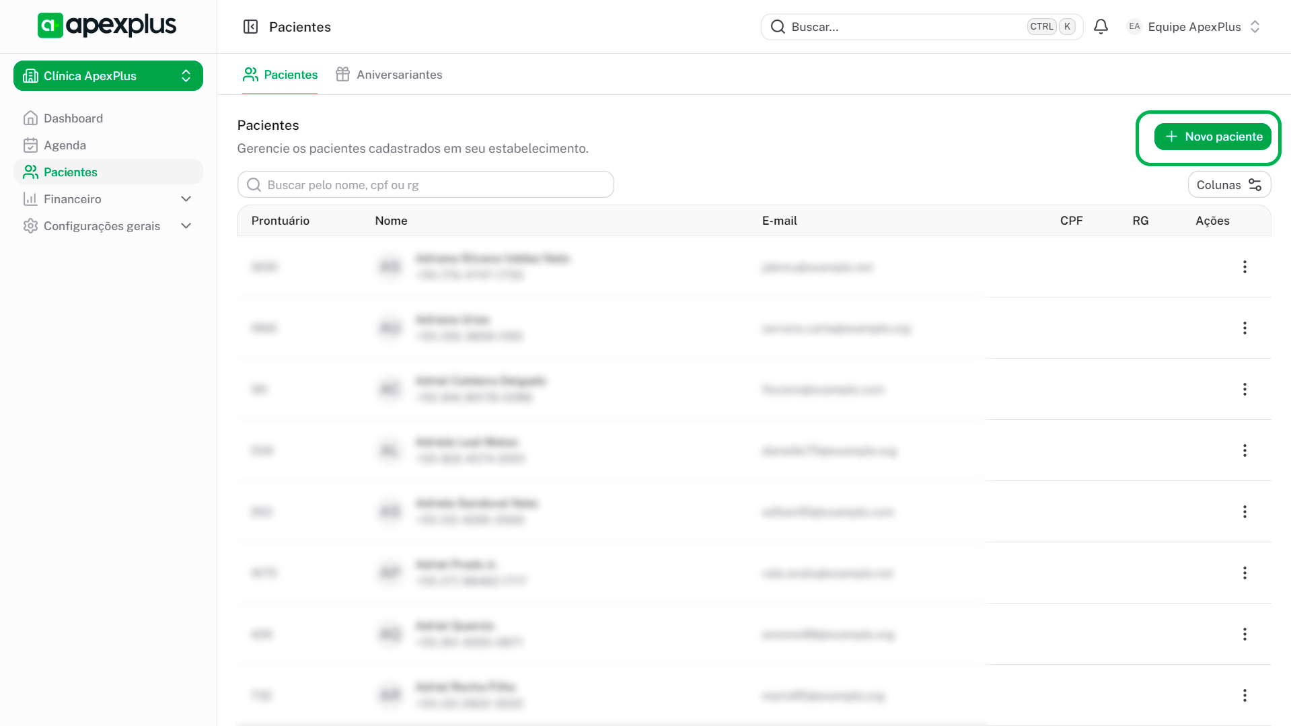The image size is (1291, 726).
Task: Click the Agenda calendar icon
Action: 30,145
